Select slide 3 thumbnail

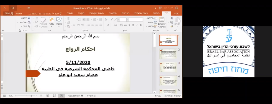(x=168, y=67)
